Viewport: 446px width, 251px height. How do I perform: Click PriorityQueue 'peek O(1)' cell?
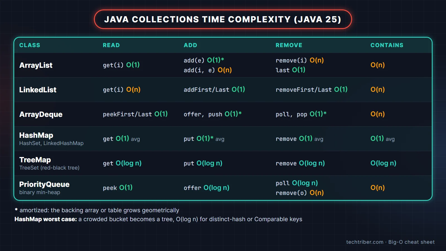[x=118, y=188]
